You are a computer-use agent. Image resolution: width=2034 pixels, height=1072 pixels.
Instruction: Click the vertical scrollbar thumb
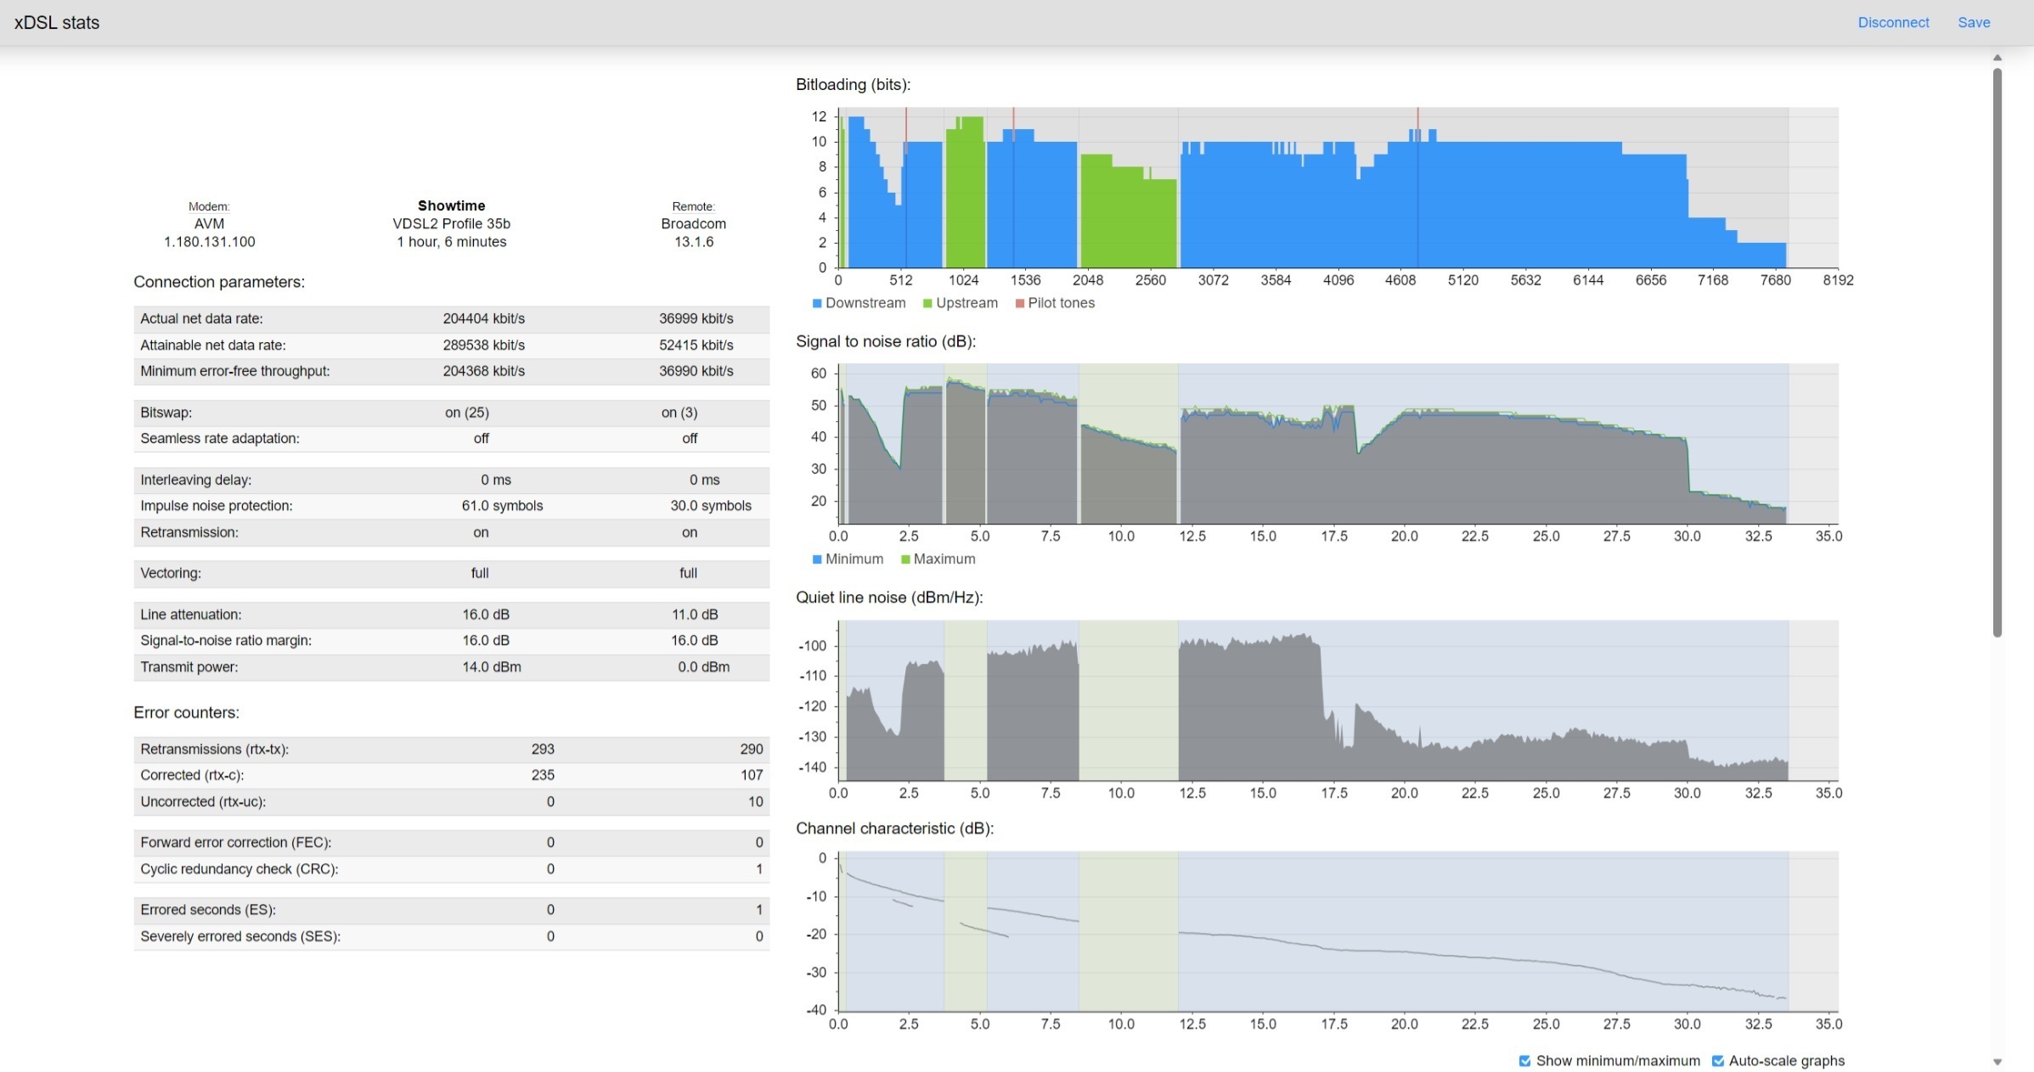tap(1997, 352)
